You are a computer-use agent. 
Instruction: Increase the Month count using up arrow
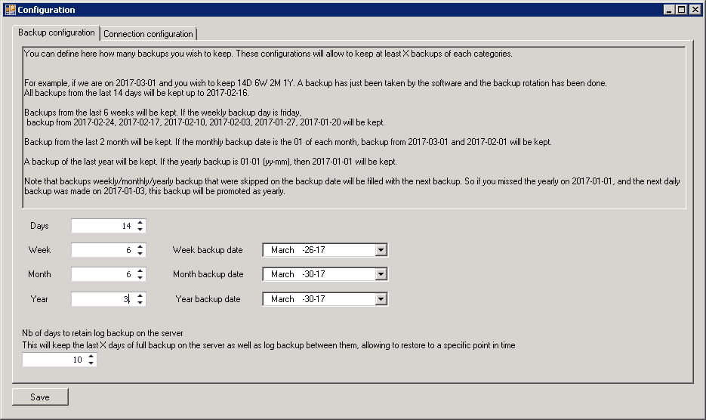tap(140, 271)
